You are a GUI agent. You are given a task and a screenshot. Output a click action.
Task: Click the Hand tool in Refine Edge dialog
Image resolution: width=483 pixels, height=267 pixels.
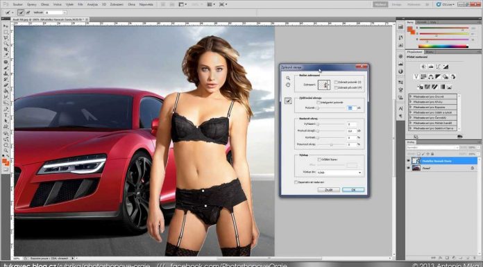[288, 85]
